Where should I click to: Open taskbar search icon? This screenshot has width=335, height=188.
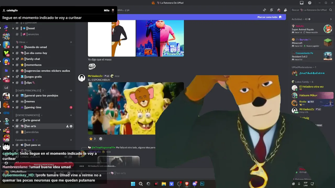141,184
